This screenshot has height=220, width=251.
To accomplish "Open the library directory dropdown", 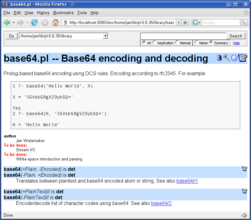I will 105,36.
